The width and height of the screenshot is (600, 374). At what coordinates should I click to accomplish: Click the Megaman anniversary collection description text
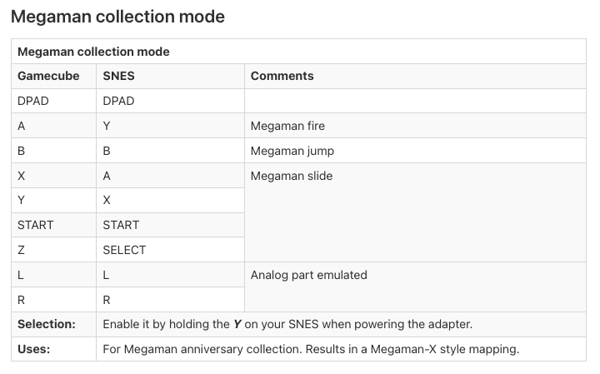(311, 349)
